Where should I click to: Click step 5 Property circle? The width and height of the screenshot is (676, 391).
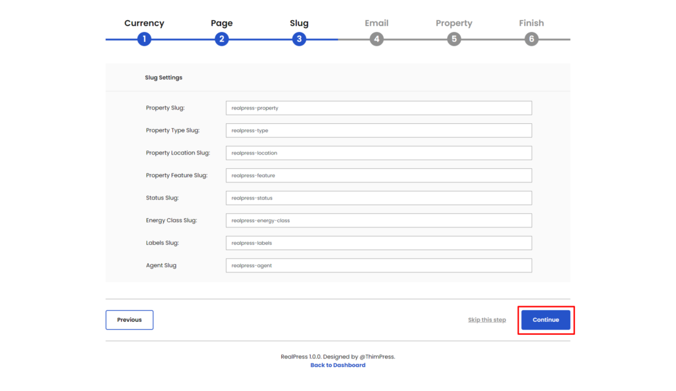[454, 39]
